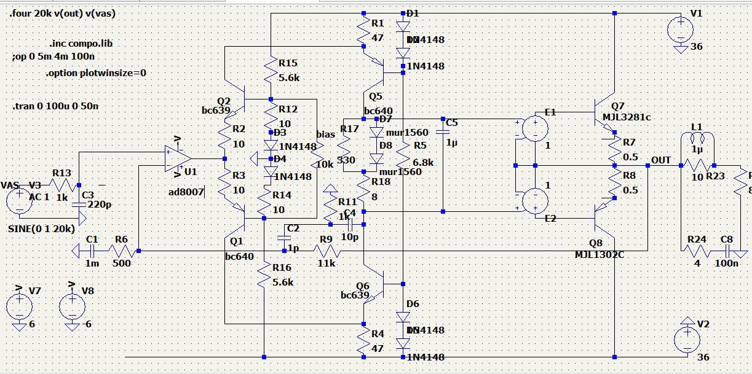
Task: Select the D7 diode symbol
Action: coord(377,132)
